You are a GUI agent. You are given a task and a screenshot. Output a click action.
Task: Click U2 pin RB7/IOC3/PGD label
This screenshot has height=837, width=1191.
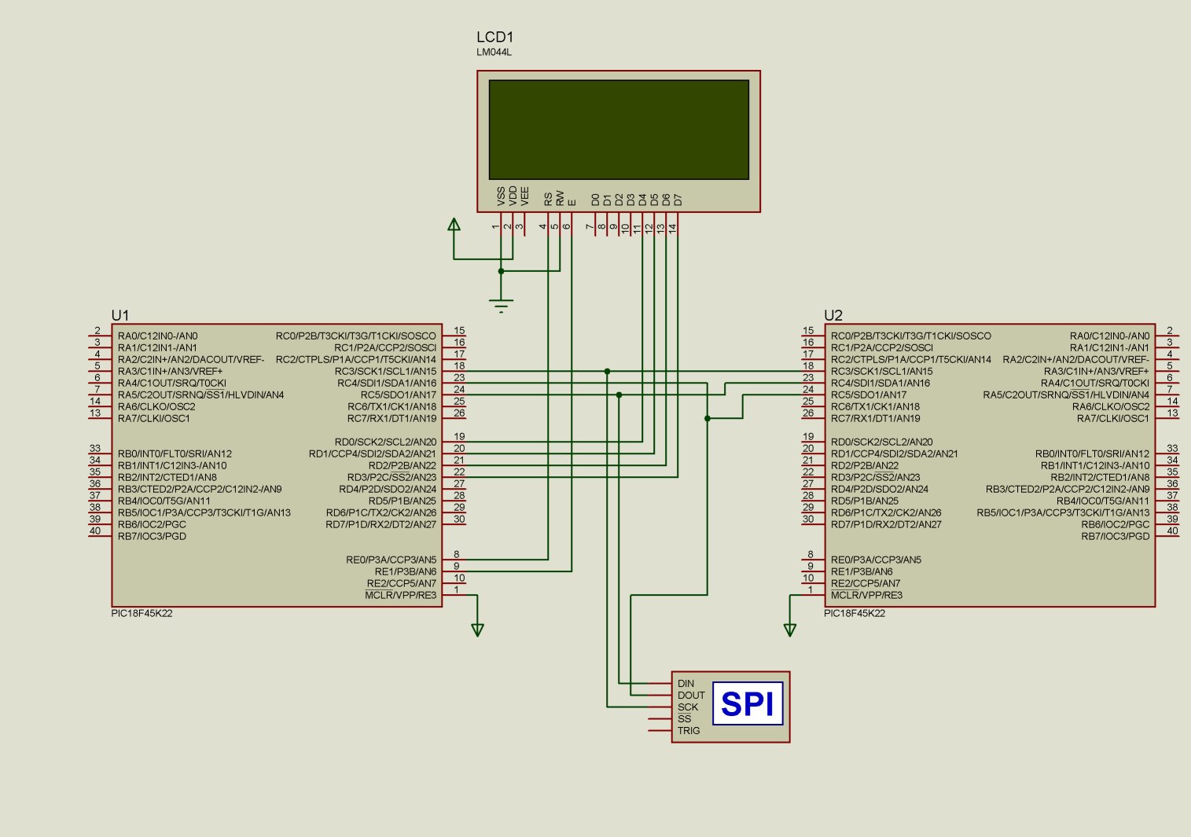click(x=1116, y=537)
